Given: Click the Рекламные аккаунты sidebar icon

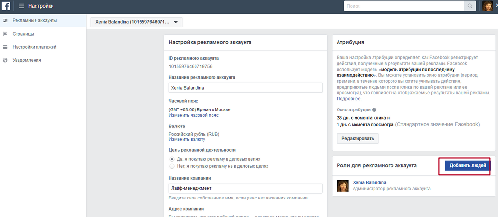Looking at the screenshot, I should click(x=5, y=20).
